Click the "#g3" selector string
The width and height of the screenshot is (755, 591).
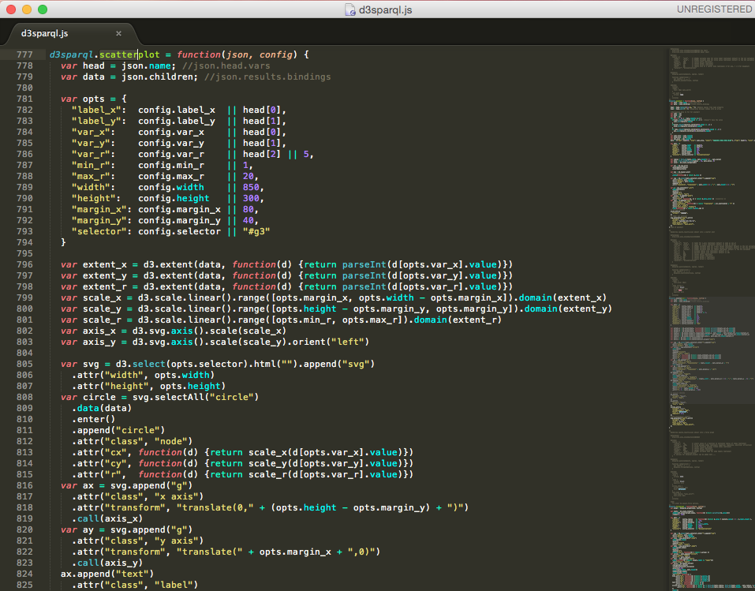[x=256, y=231]
